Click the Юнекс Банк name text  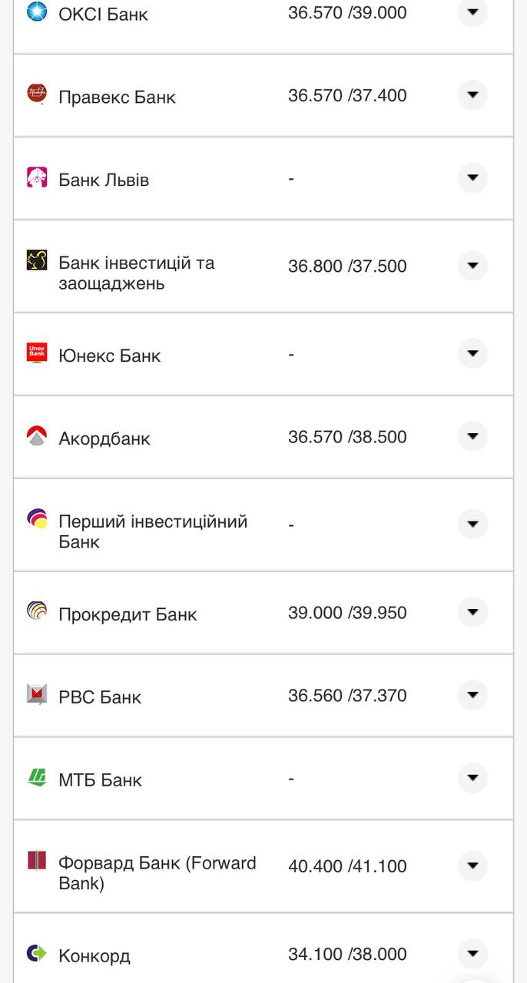coord(110,356)
